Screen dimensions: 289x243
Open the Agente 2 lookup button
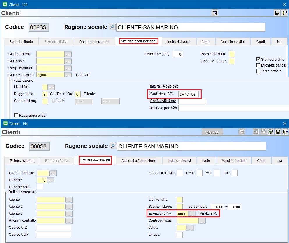68,207
